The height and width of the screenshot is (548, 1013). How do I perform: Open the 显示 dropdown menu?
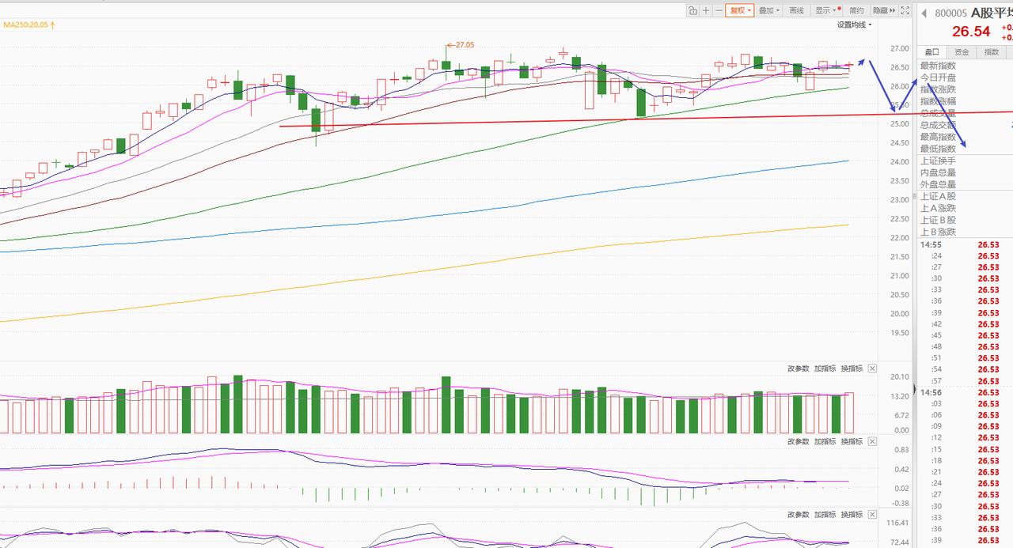(826, 10)
